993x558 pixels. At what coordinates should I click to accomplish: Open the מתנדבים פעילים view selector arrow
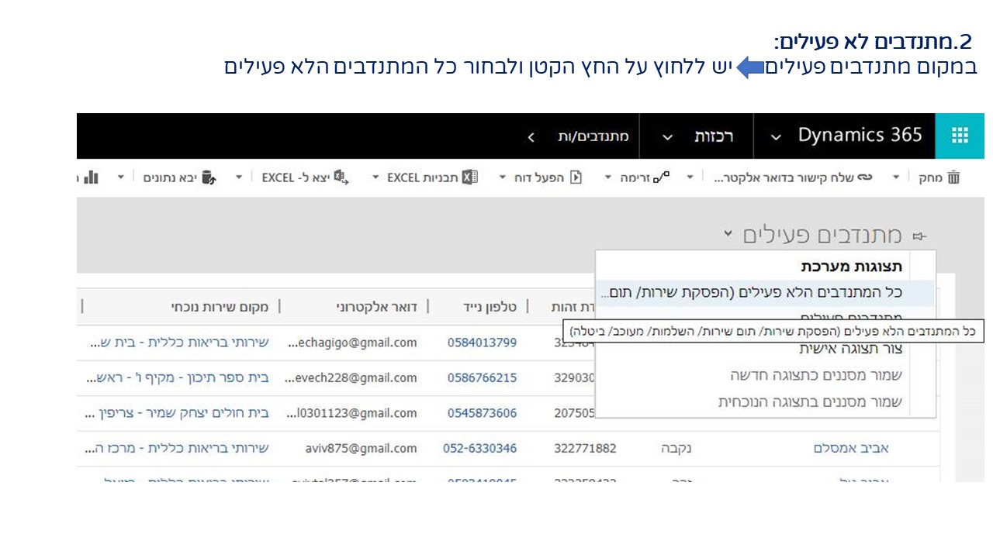tap(728, 233)
